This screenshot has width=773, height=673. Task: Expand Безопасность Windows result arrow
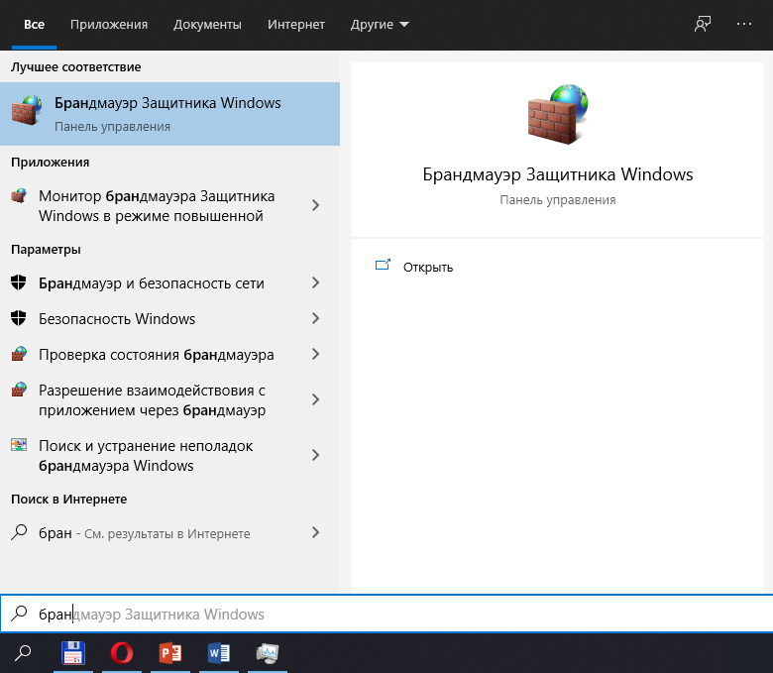(x=315, y=318)
